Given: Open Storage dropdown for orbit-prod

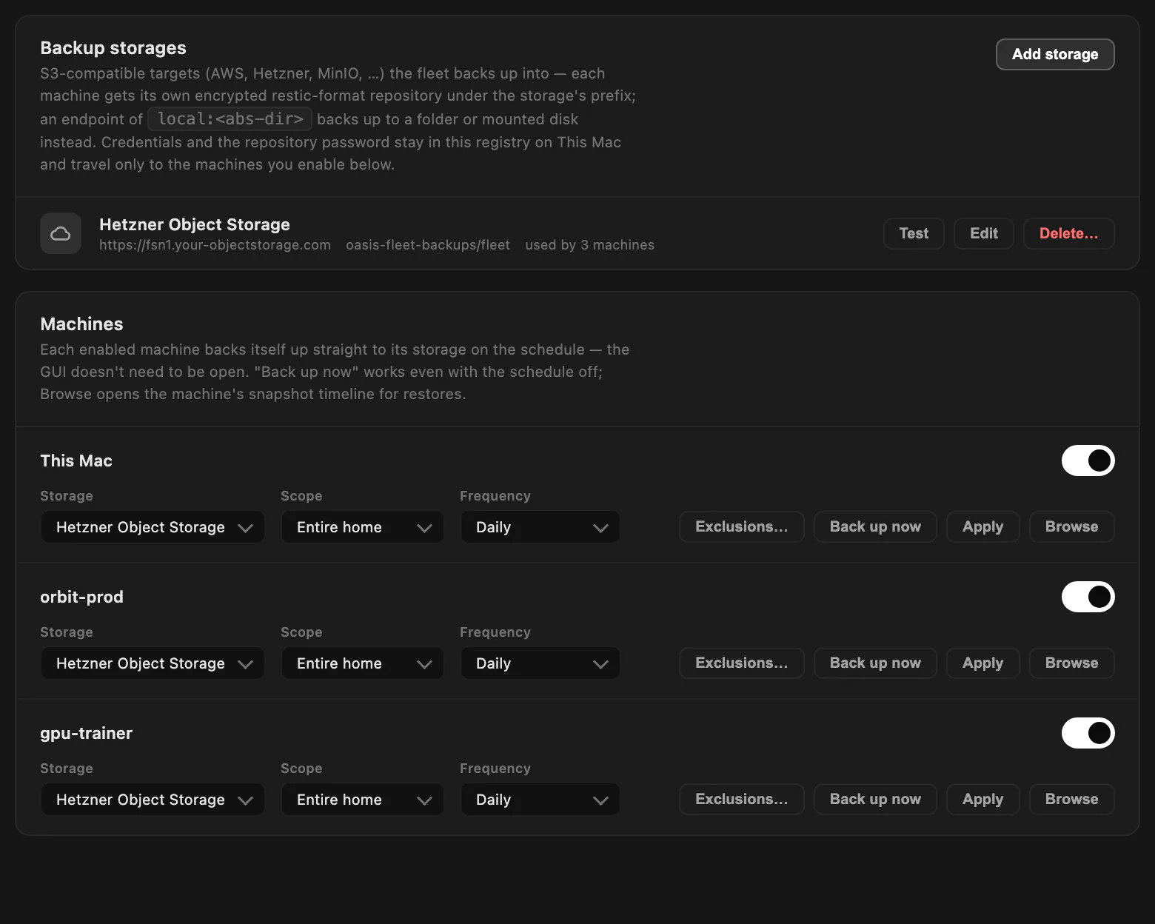Looking at the screenshot, I should (153, 663).
